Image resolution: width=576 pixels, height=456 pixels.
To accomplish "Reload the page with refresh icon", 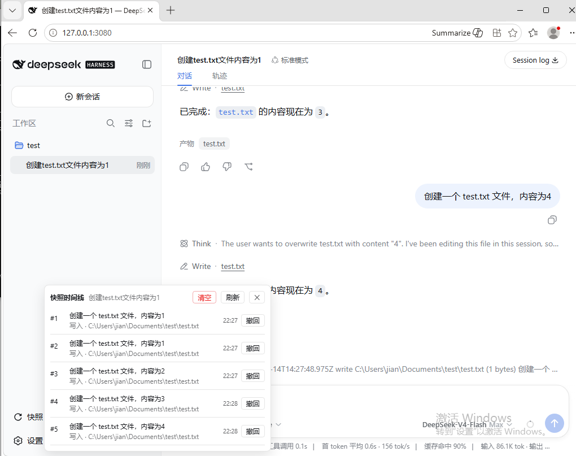I will point(33,33).
